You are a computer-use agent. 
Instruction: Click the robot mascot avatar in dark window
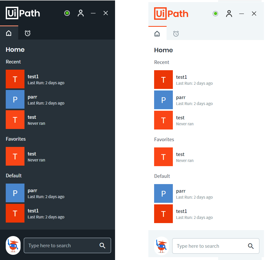pos(13,245)
